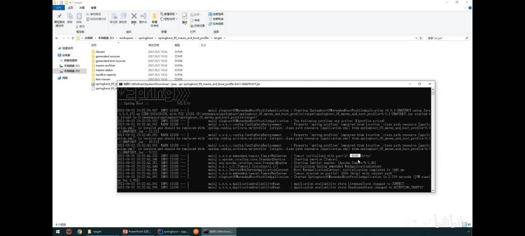
Task: Open the recent locations dropdown arrow
Action: point(68,38)
